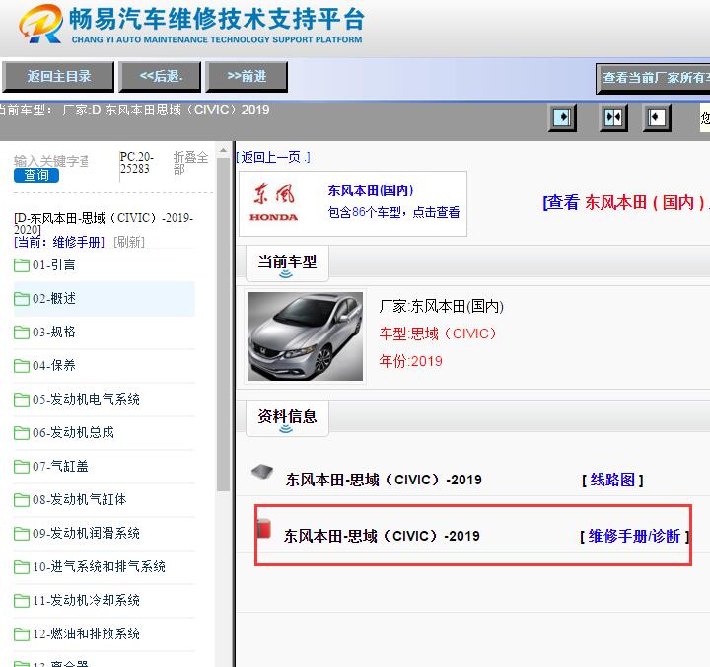The height and width of the screenshot is (667, 710).
Task: Click text 车型:思域（CIVIC）
Action: 438,333
